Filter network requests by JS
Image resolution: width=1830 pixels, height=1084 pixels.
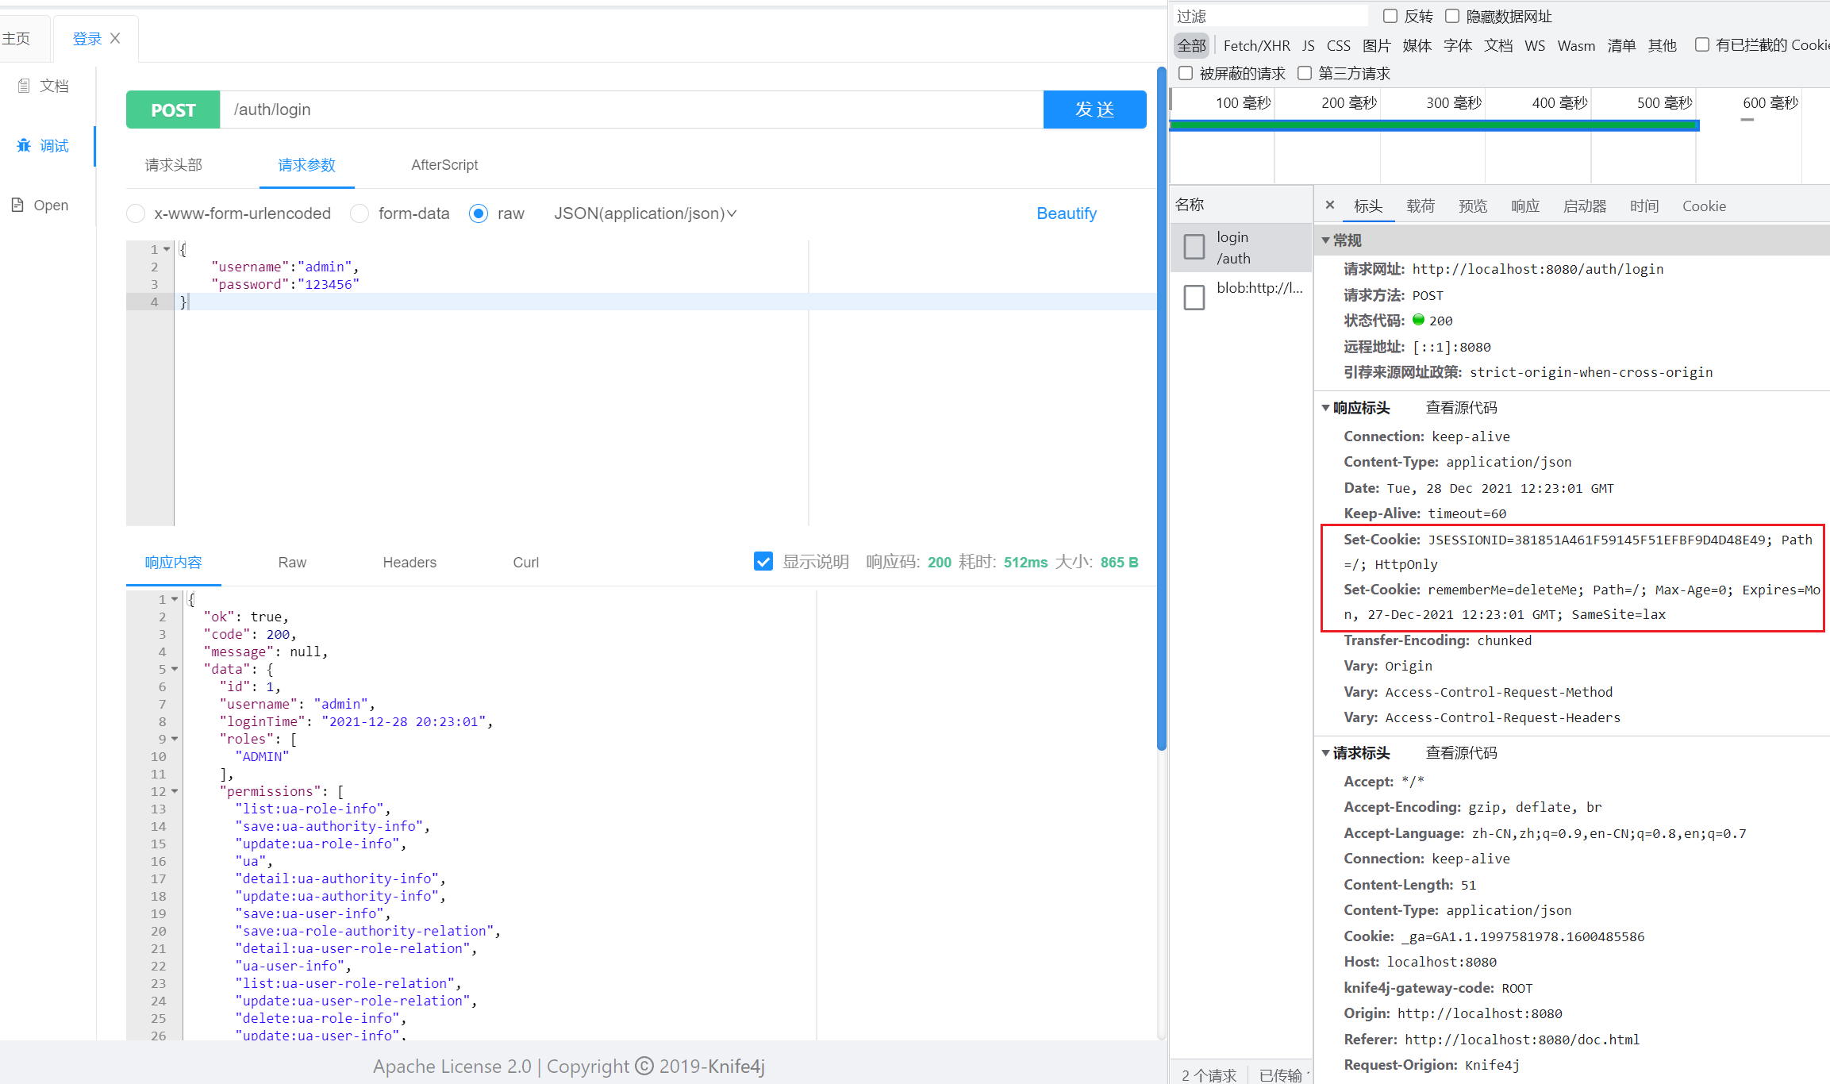[1309, 46]
